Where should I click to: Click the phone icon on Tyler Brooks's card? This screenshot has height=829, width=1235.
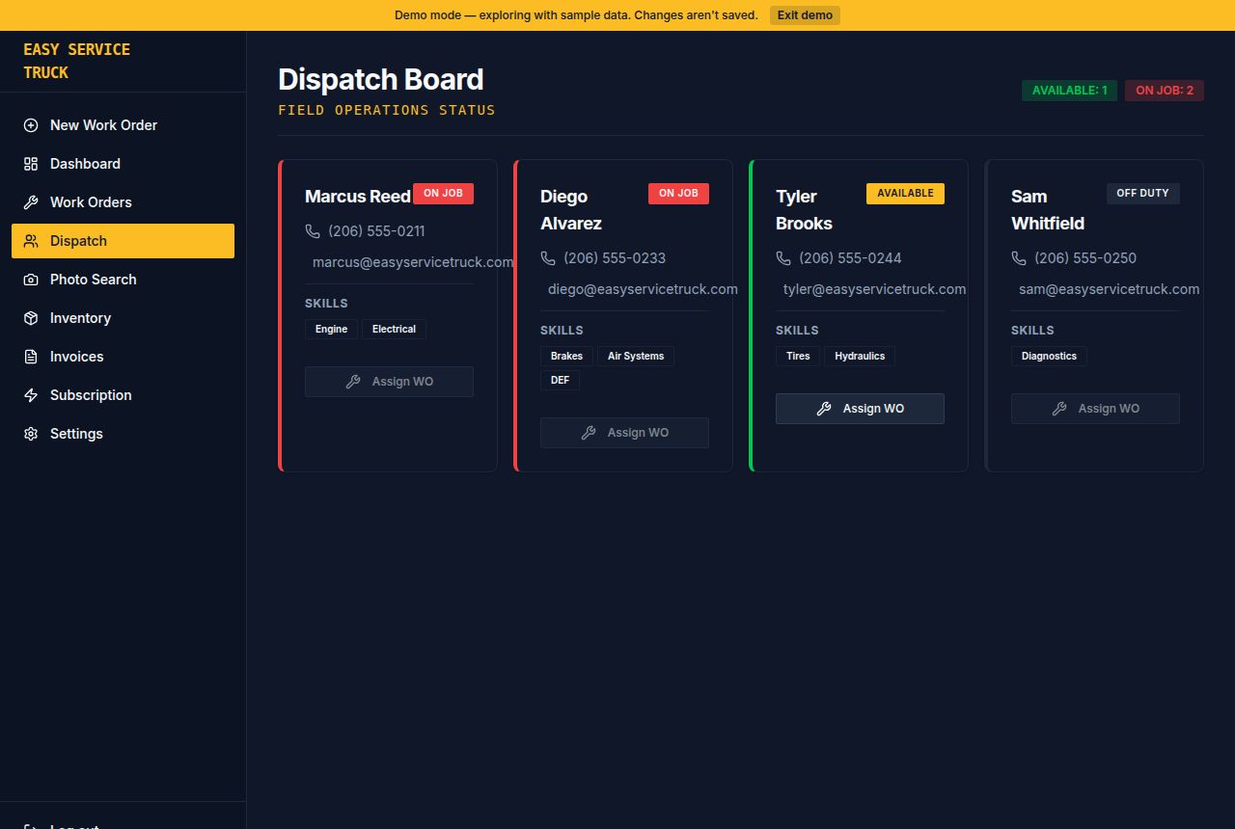(783, 258)
